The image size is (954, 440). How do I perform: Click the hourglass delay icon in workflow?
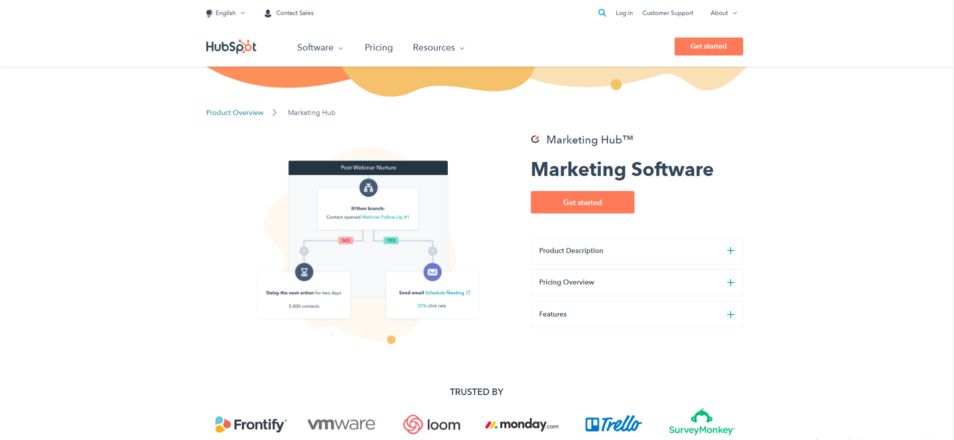pyautogui.click(x=304, y=272)
